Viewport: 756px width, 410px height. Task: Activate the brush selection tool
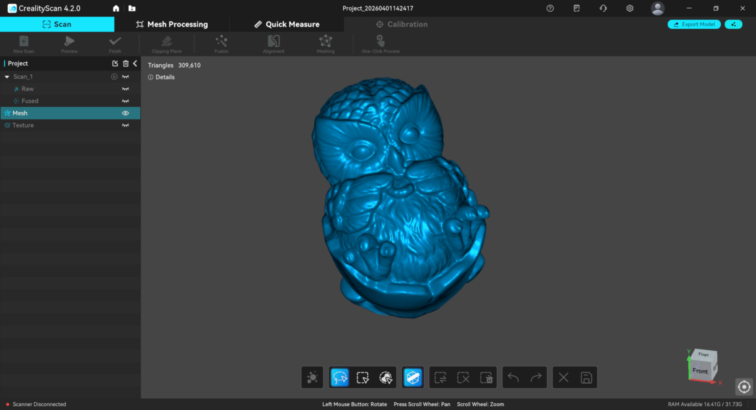tap(386, 377)
